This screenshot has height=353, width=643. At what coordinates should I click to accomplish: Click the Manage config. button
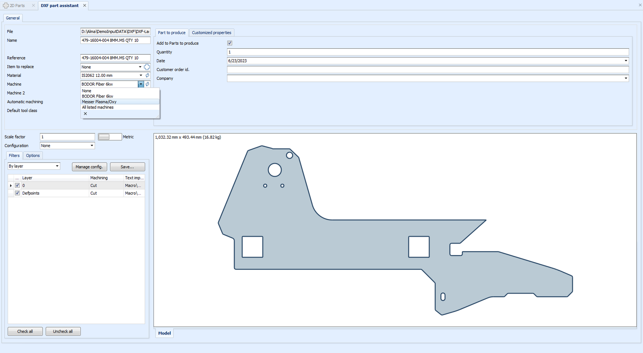[89, 167]
